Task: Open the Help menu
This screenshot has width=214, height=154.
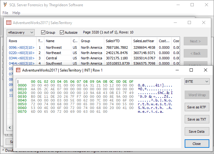Action: pyautogui.click(x=16, y=13)
